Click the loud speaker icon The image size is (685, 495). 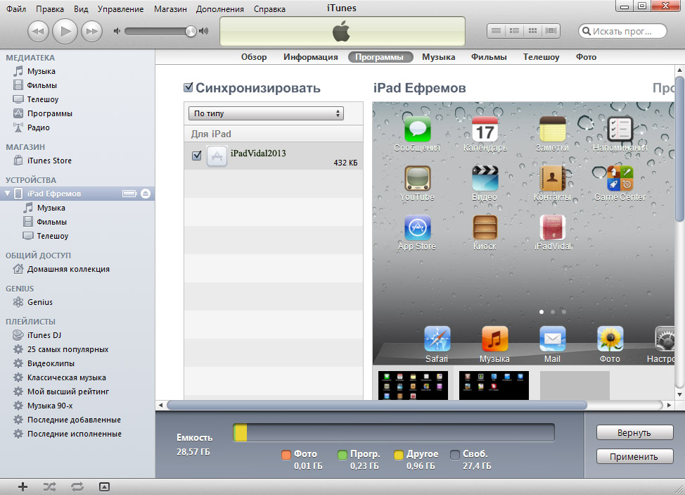point(203,31)
